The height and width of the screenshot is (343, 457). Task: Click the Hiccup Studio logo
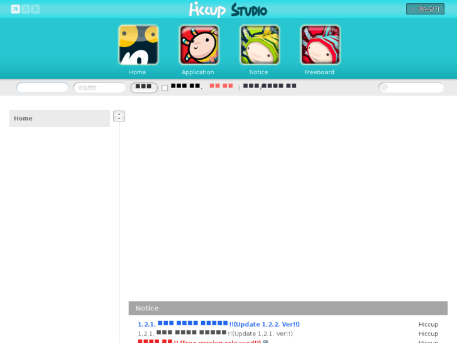point(228,9)
